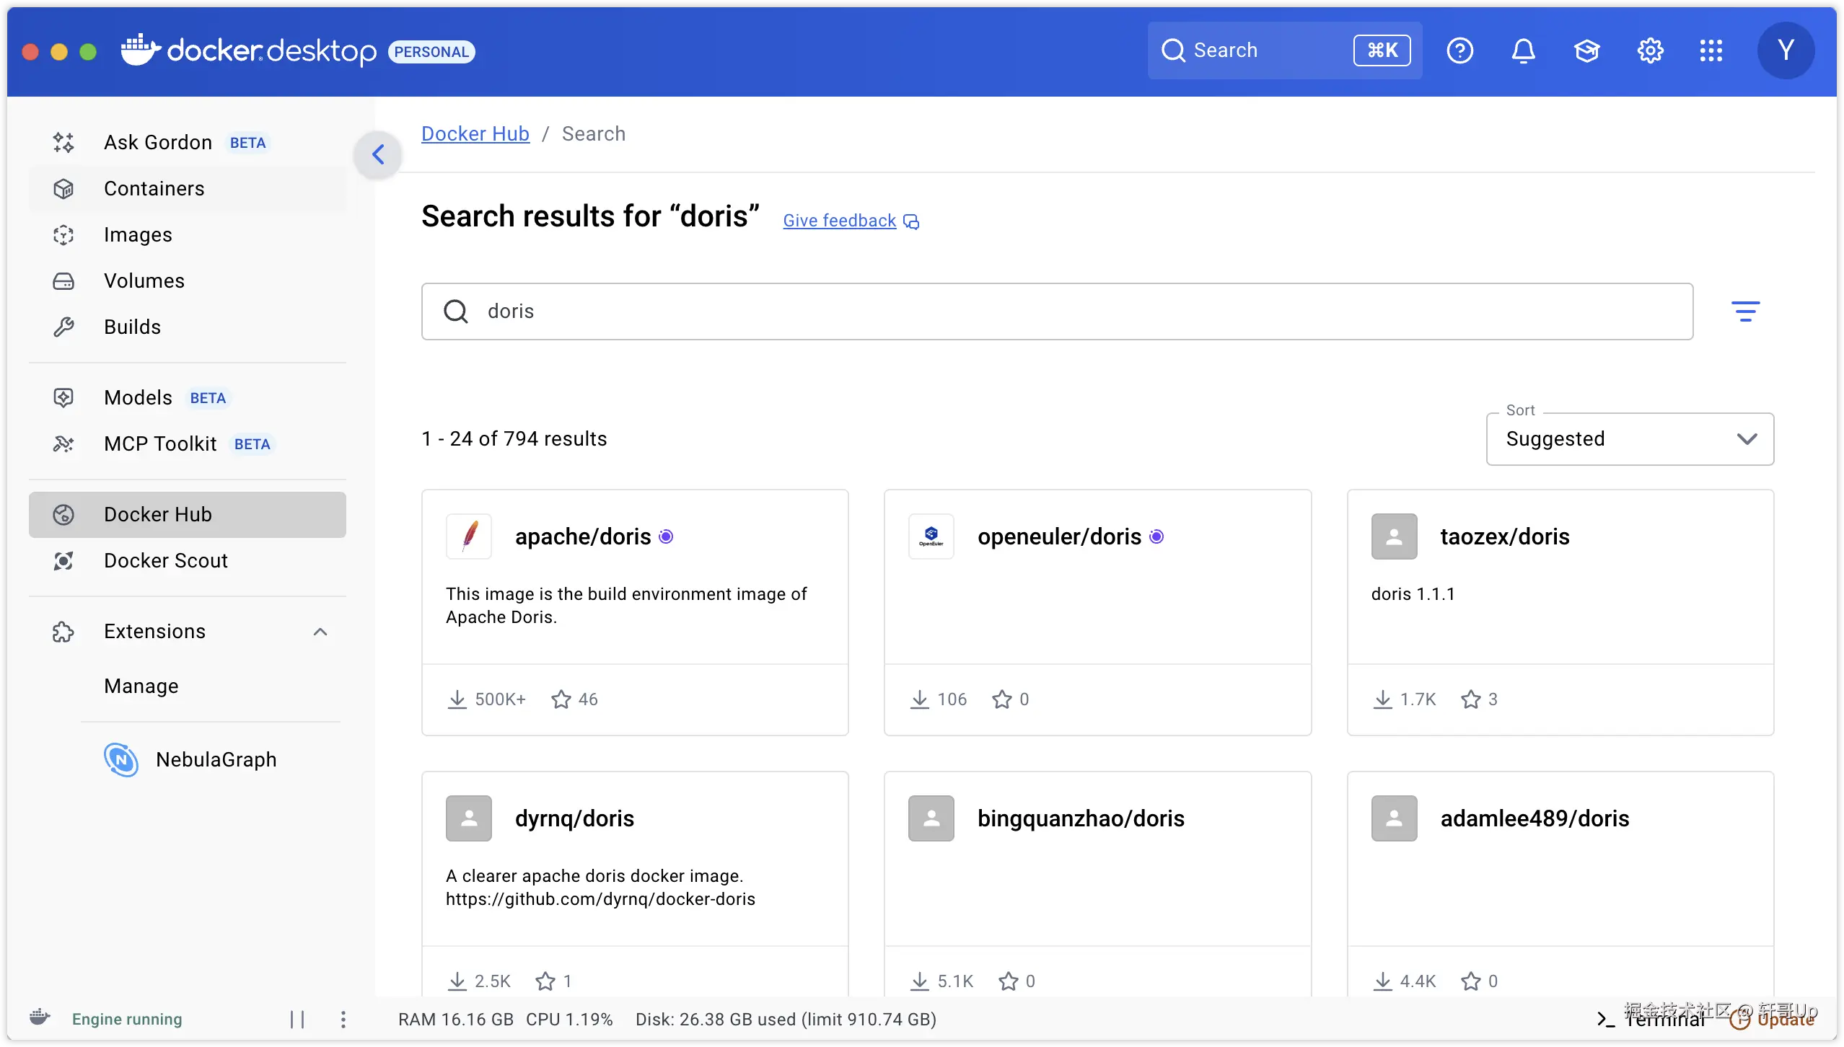Open the search filters icon
Viewport: 1844px width, 1047px height.
coord(1745,312)
